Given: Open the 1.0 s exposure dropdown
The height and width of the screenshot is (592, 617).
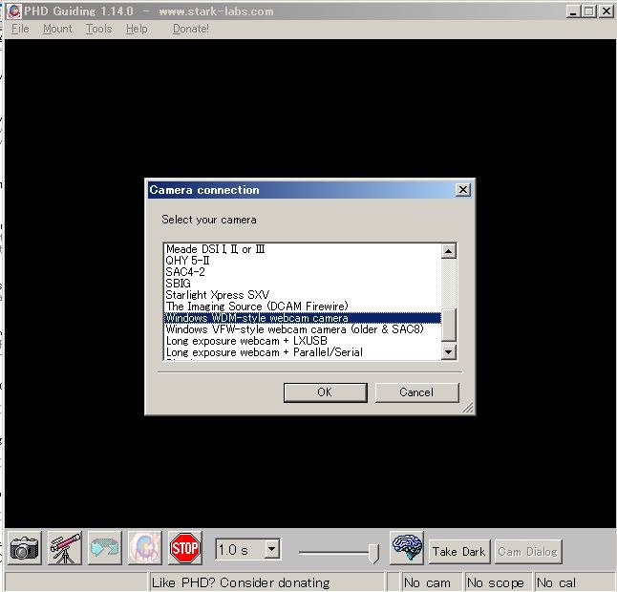Looking at the screenshot, I should pyautogui.click(x=271, y=549).
